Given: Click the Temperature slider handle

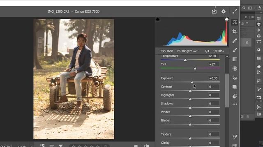Looking at the screenshot, I should 185,60.
